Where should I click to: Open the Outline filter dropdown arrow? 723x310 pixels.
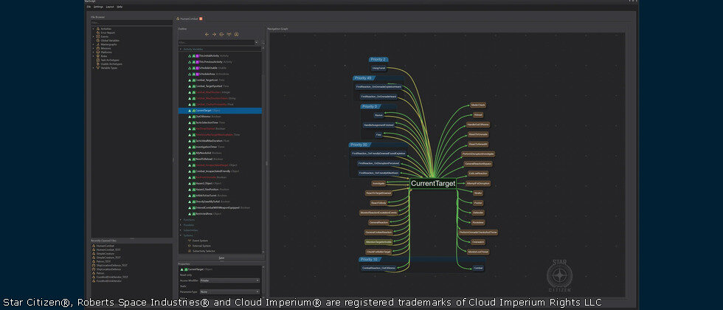pyautogui.click(x=257, y=43)
